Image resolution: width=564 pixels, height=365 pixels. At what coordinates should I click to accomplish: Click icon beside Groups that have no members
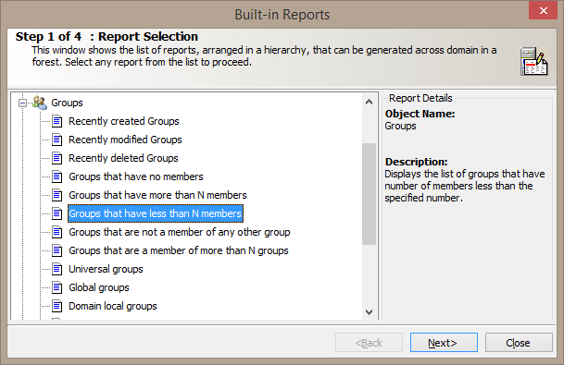click(x=56, y=176)
